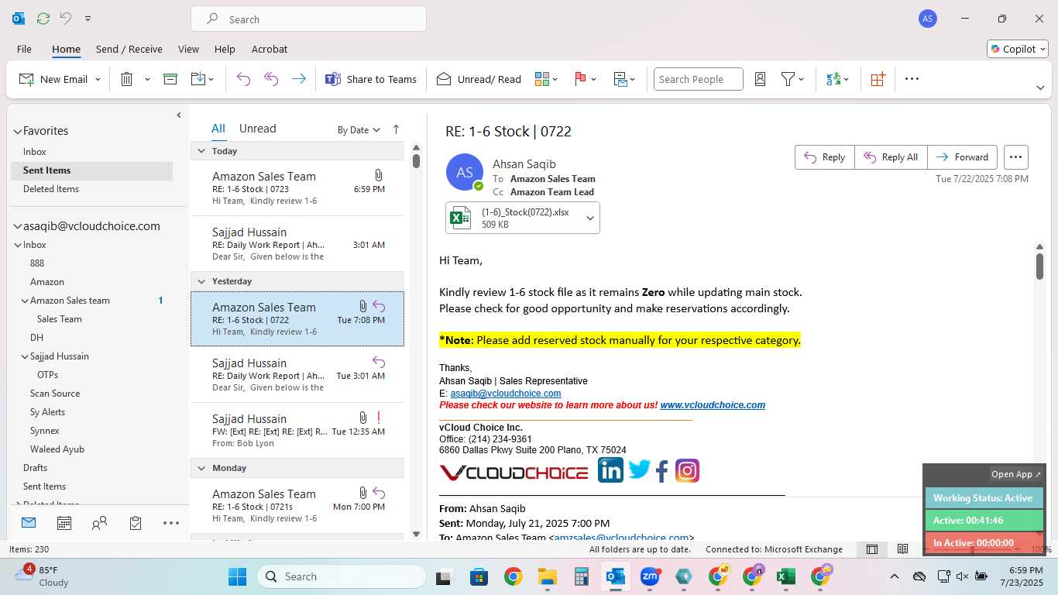This screenshot has height=595, width=1058.
Task: Open Zoom from Windows taskbar
Action: click(x=650, y=576)
